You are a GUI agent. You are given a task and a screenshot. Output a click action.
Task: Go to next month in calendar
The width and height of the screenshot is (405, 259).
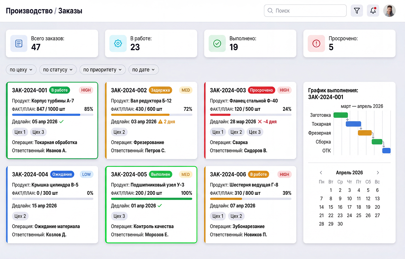coord(378,172)
